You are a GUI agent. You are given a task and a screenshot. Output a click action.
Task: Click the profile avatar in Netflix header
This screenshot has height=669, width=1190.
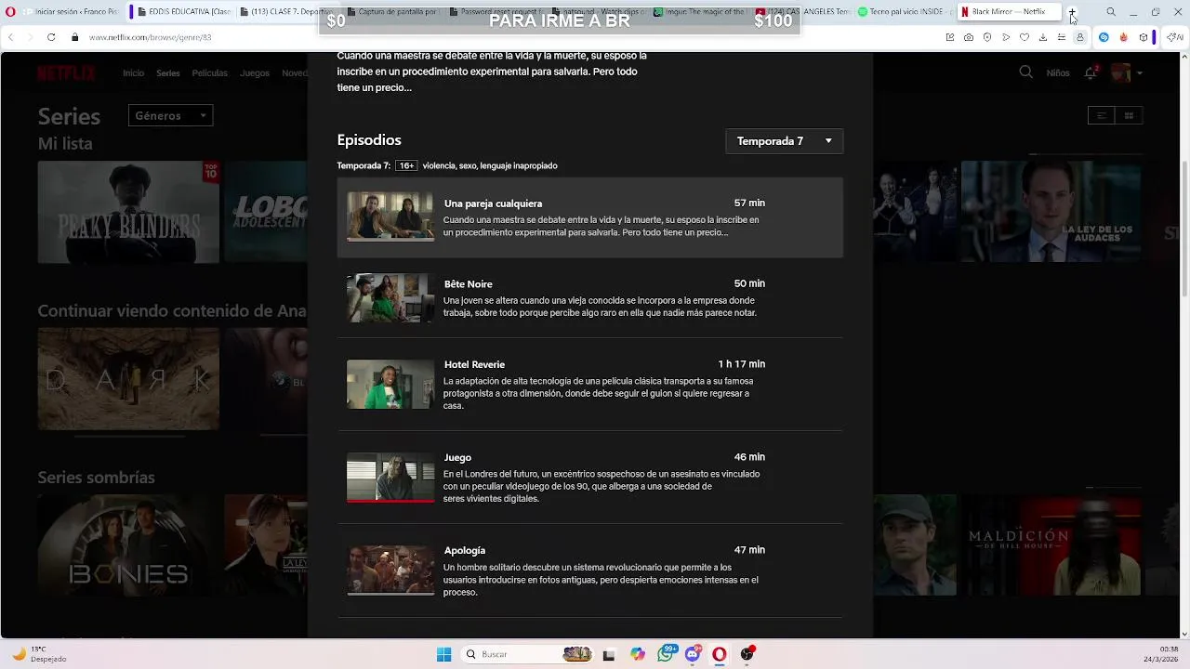pyautogui.click(x=1120, y=72)
